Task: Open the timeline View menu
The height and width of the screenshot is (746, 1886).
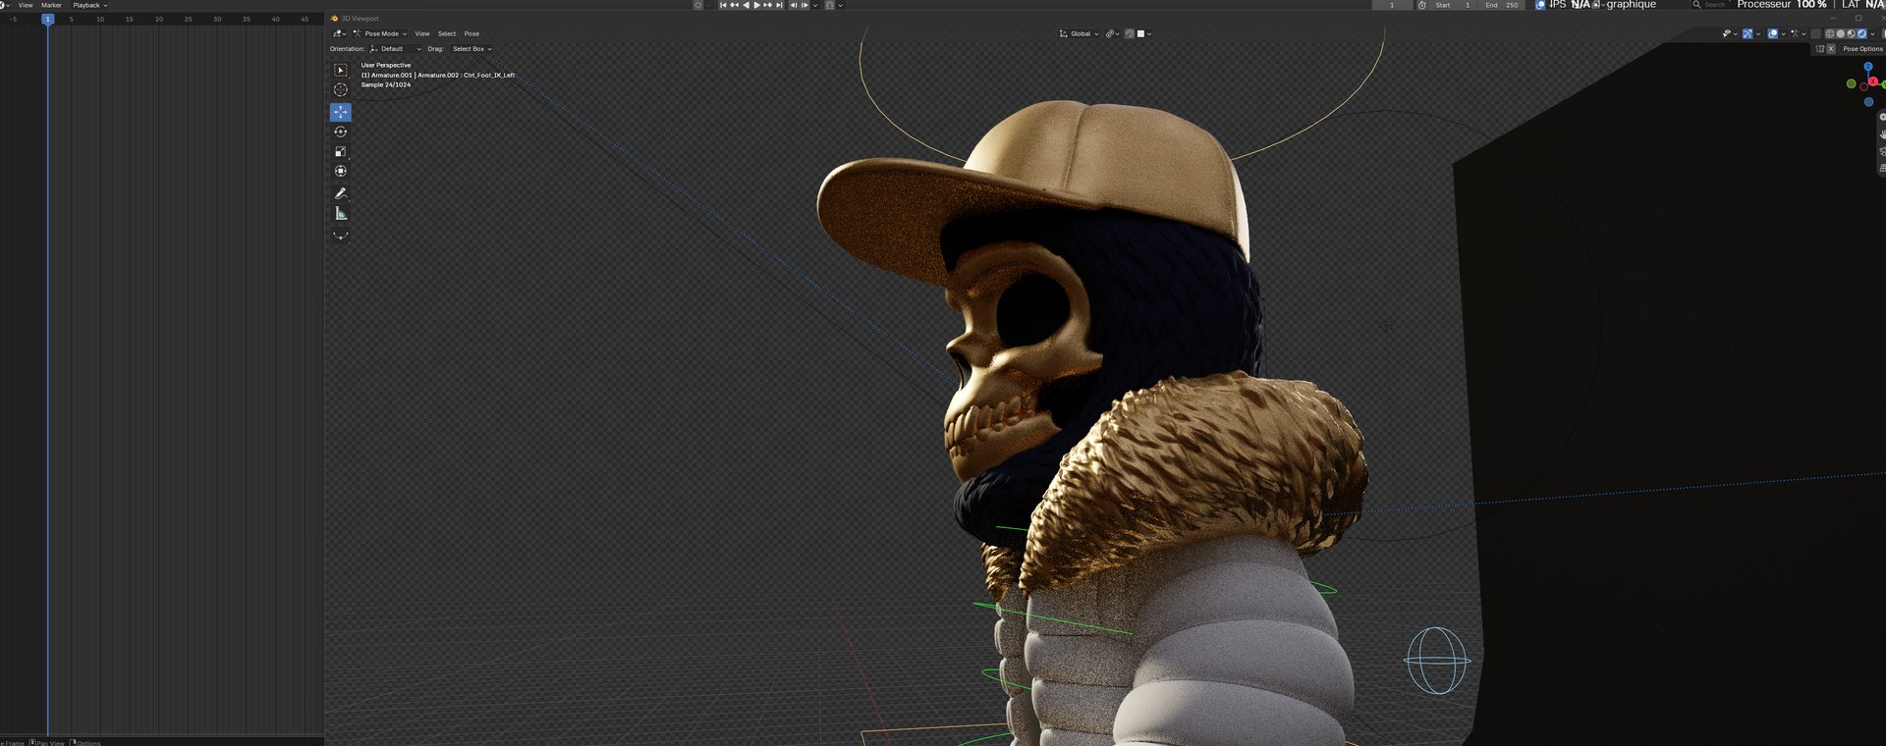Action: (26, 5)
